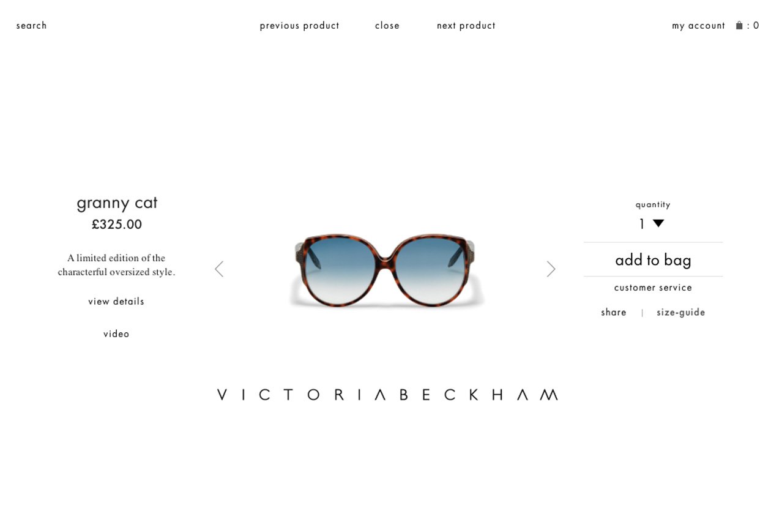Open customer service link
Screen dimensions: 771x514
pos(653,288)
